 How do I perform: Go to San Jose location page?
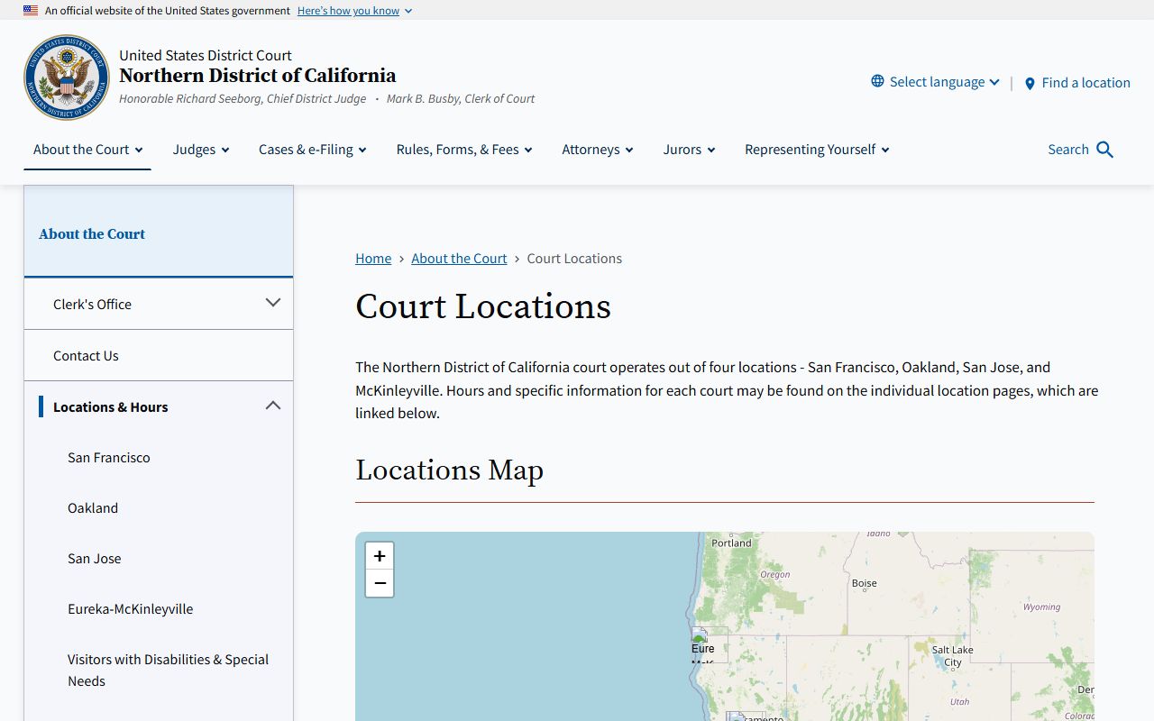pos(95,559)
